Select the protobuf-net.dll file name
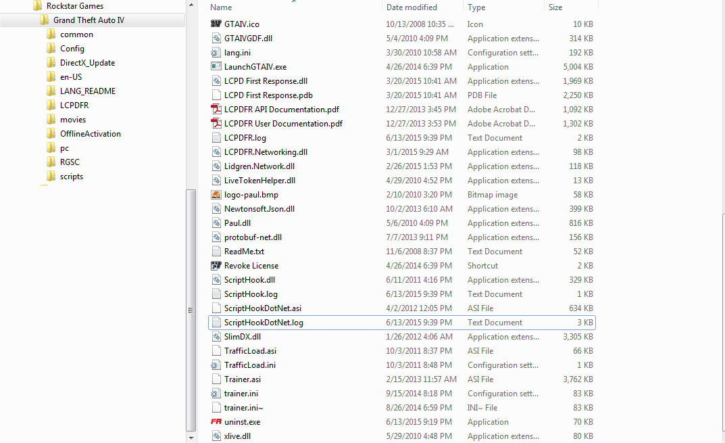 click(253, 237)
